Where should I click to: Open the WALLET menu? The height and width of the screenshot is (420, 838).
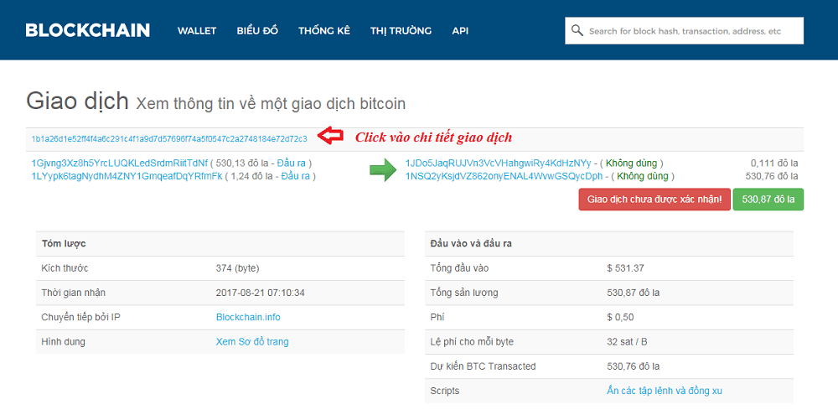197,31
